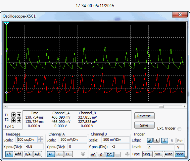The height and width of the screenshot is (161, 190).
Task: Click the horizontal scrollbar thumb
Action: coord(161,107)
